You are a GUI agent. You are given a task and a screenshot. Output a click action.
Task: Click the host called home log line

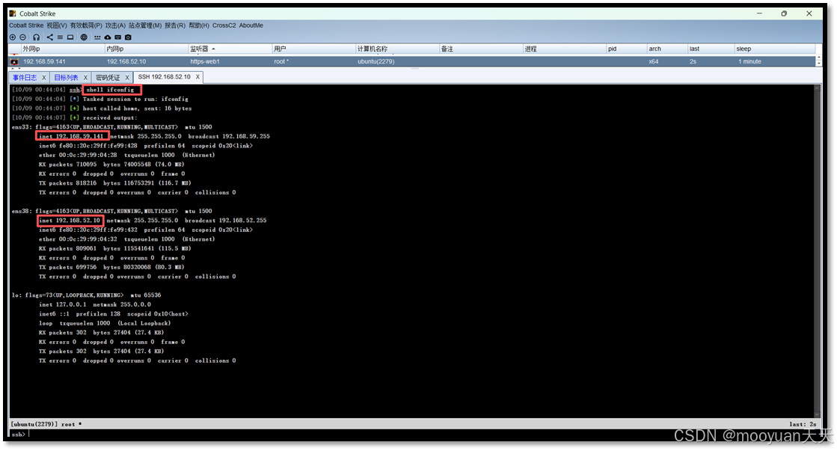(102, 108)
